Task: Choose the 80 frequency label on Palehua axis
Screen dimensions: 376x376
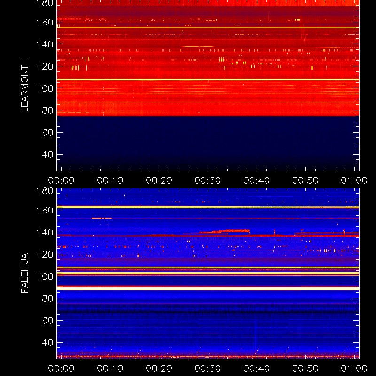Action: (x=48, y=298)
